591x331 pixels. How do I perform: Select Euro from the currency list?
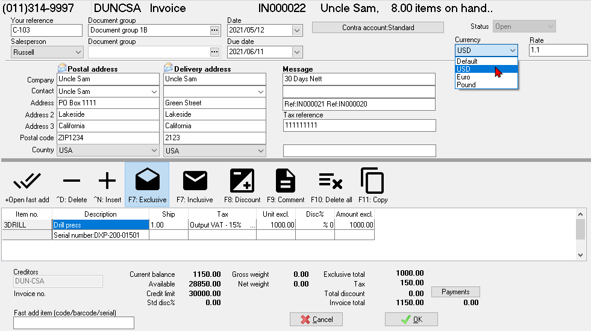coord(463,77)
